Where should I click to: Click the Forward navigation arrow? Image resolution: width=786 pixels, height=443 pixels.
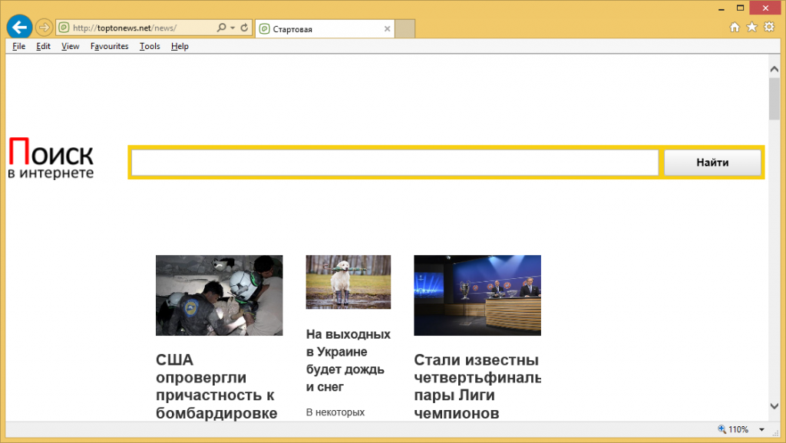coord(44,28)
